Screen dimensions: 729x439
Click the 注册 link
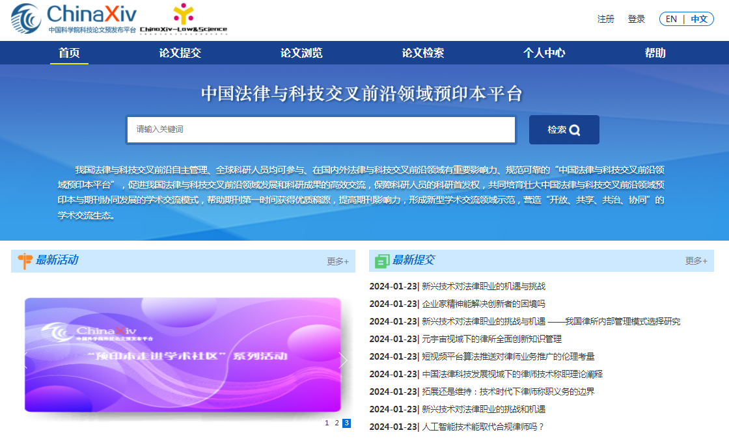pyautogui.click(x=606, y=19)
